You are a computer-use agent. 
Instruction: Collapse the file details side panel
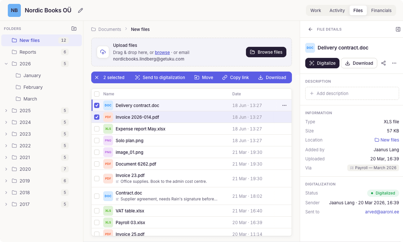[398, 29]
